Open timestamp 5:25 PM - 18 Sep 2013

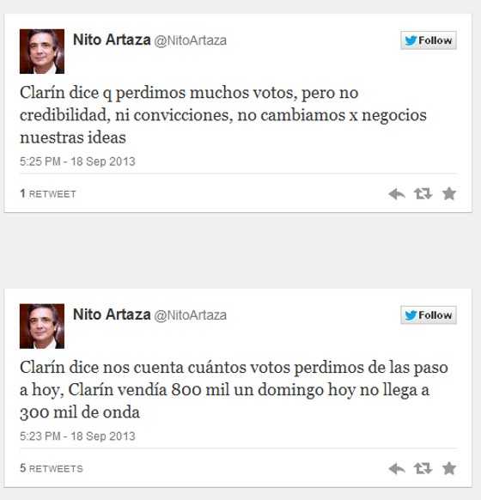coord(77,162)
